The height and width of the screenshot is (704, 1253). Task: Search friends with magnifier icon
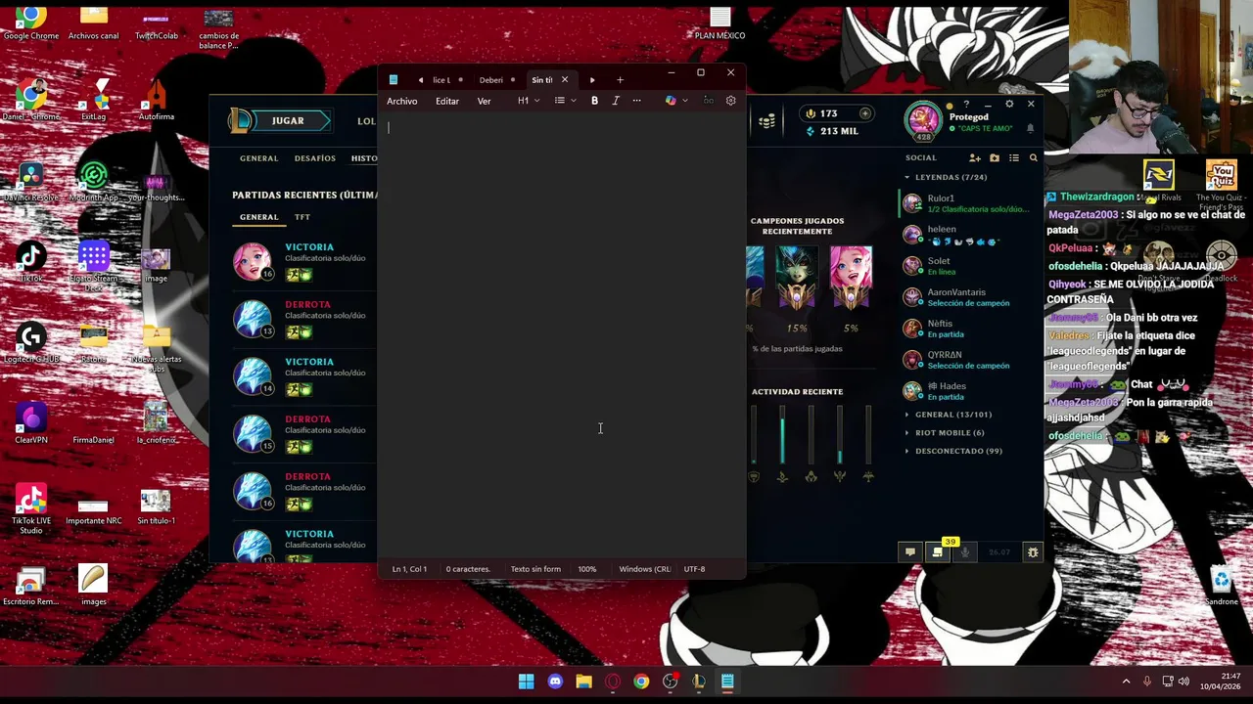click(x=1033, y=157)
